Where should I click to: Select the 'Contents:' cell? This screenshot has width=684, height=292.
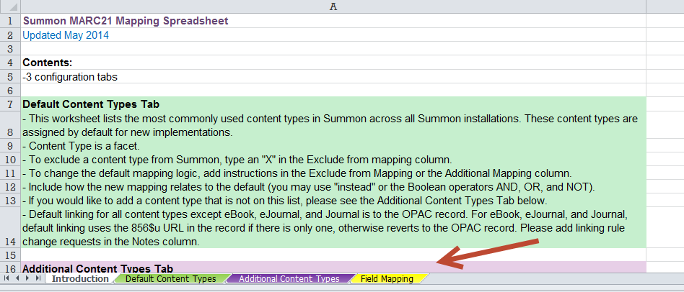click(333, 63)
